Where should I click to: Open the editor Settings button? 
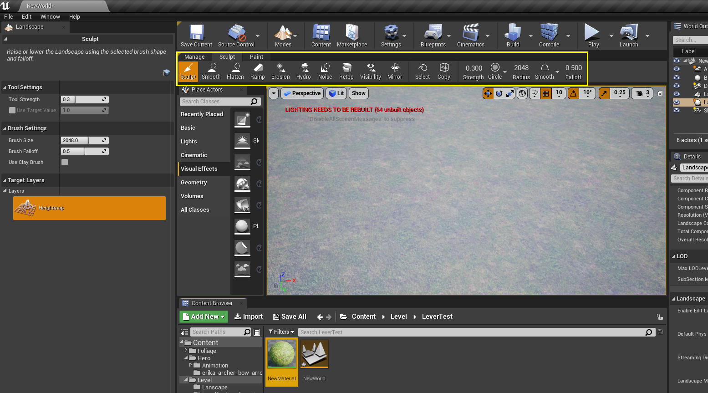(x=391, y=36)
